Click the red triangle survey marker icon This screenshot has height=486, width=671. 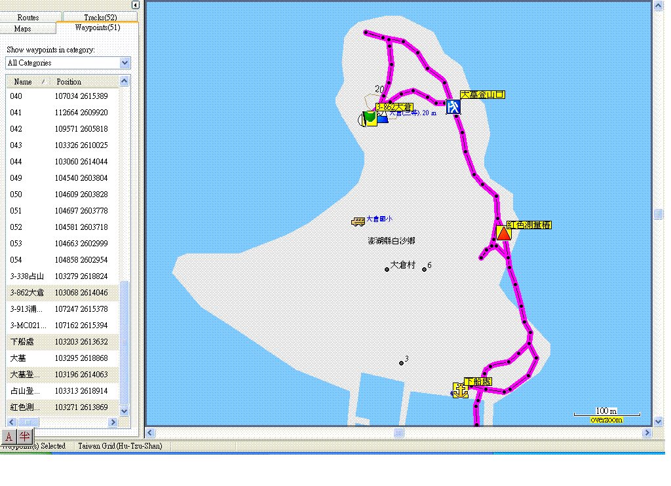(x=504, y=234)
